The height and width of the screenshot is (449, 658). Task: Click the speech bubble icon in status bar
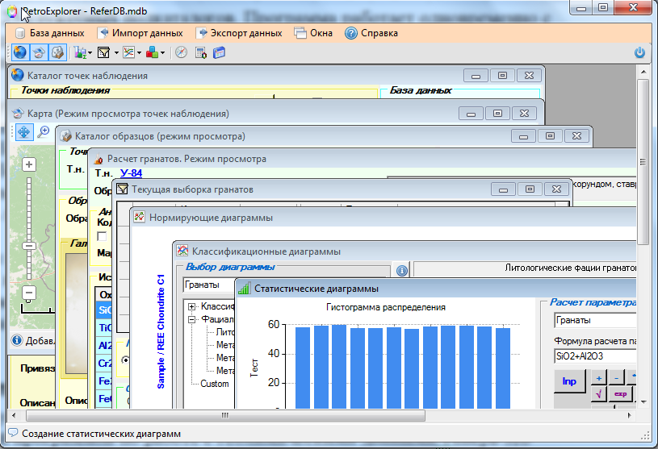tap(13, 433)
